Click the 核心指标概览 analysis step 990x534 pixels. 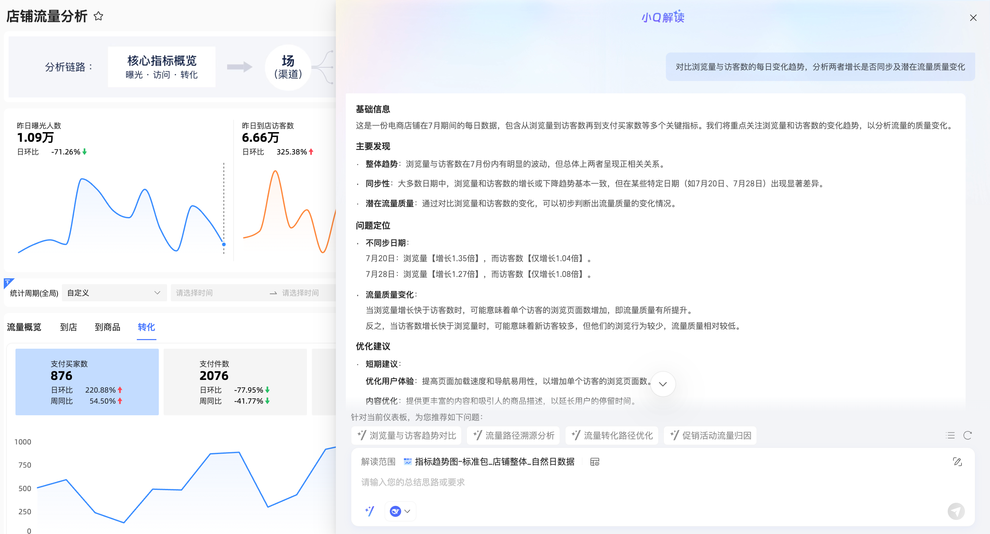pyautogui.click(x=162, y=67)
